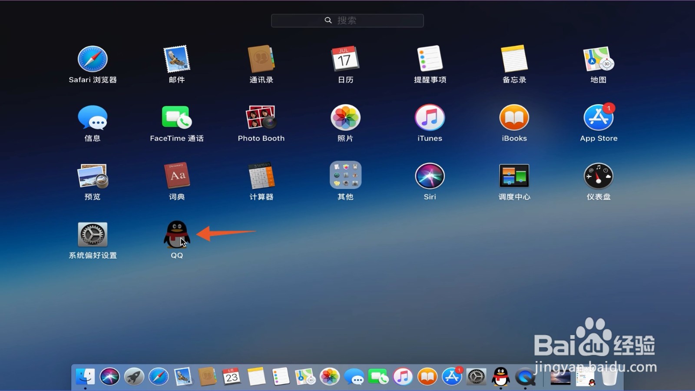
Task: Open the 邮件 app in Launchpad
Action: tap(177, 59)
